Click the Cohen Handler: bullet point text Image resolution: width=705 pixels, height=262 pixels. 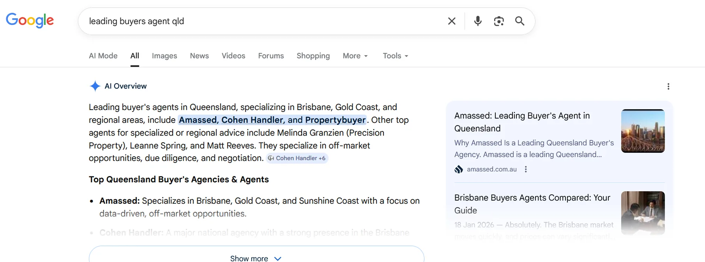click(254, 232)
